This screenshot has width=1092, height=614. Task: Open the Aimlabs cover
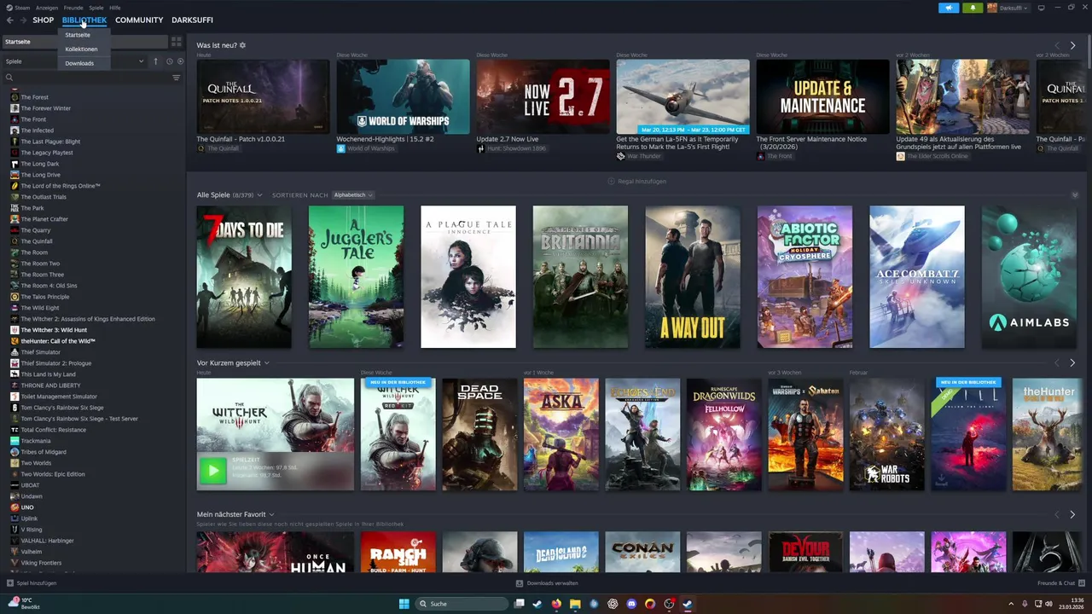tap(1029, 277)
